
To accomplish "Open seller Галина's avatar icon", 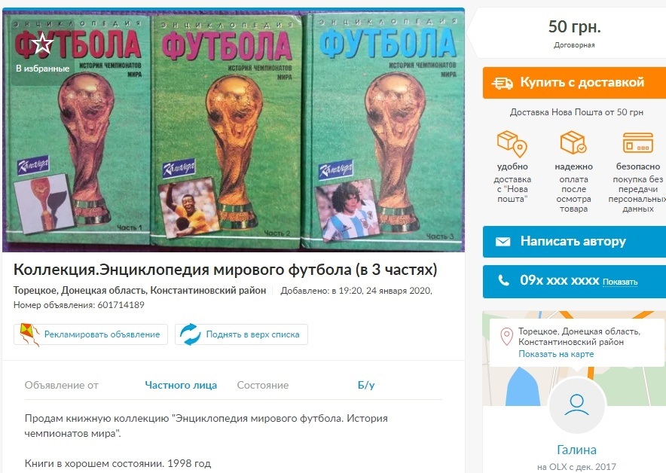I will click(x=576, y=404).
